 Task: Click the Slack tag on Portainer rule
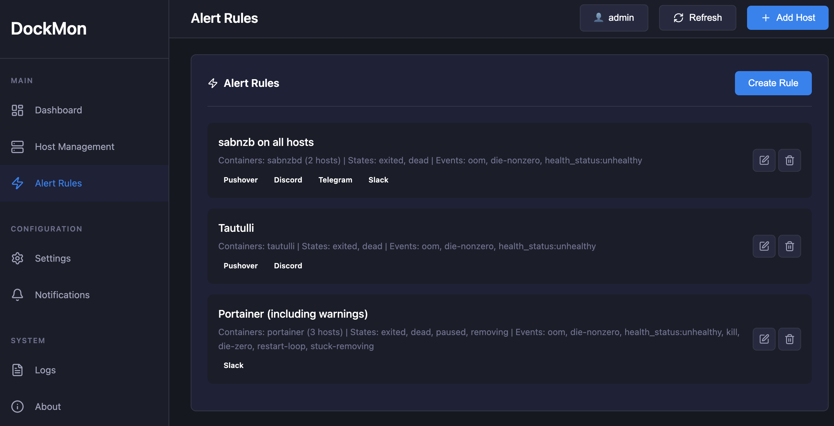(x=233, y=365)
